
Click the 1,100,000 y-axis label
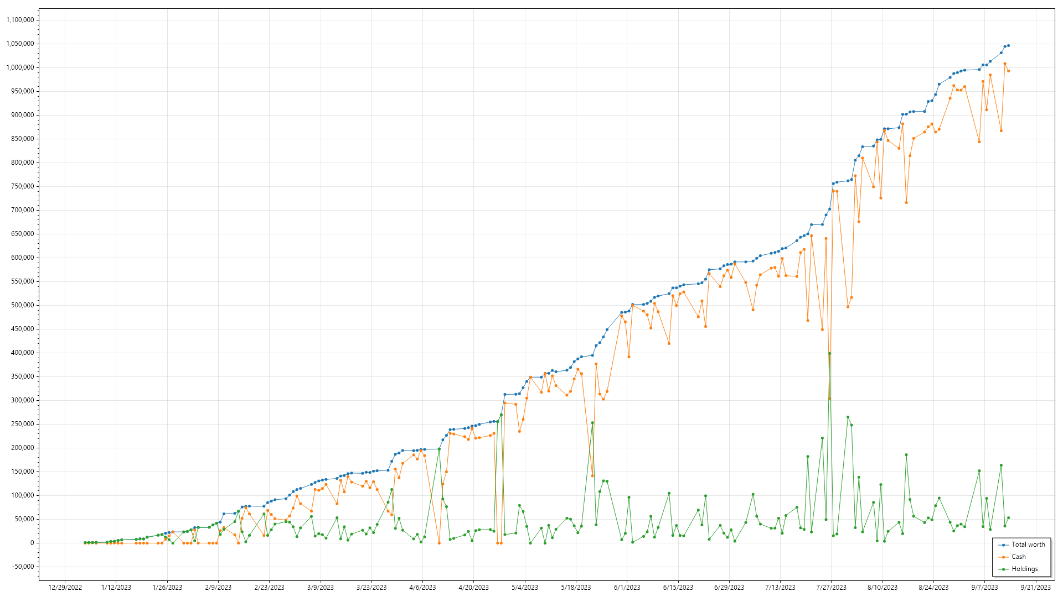point(20,20)
